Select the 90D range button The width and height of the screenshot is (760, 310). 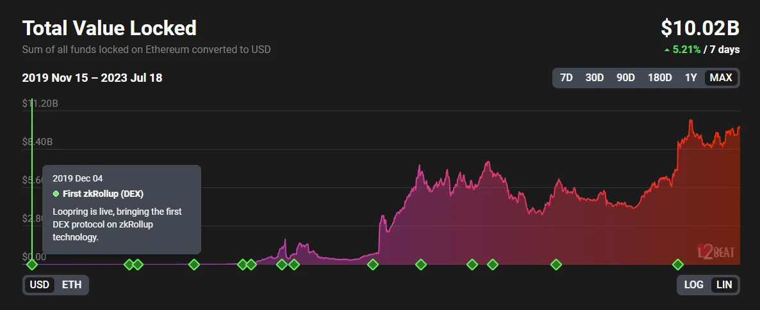coord(625,78)
